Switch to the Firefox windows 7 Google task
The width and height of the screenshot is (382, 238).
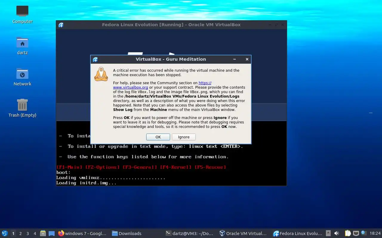click(82, 233)
